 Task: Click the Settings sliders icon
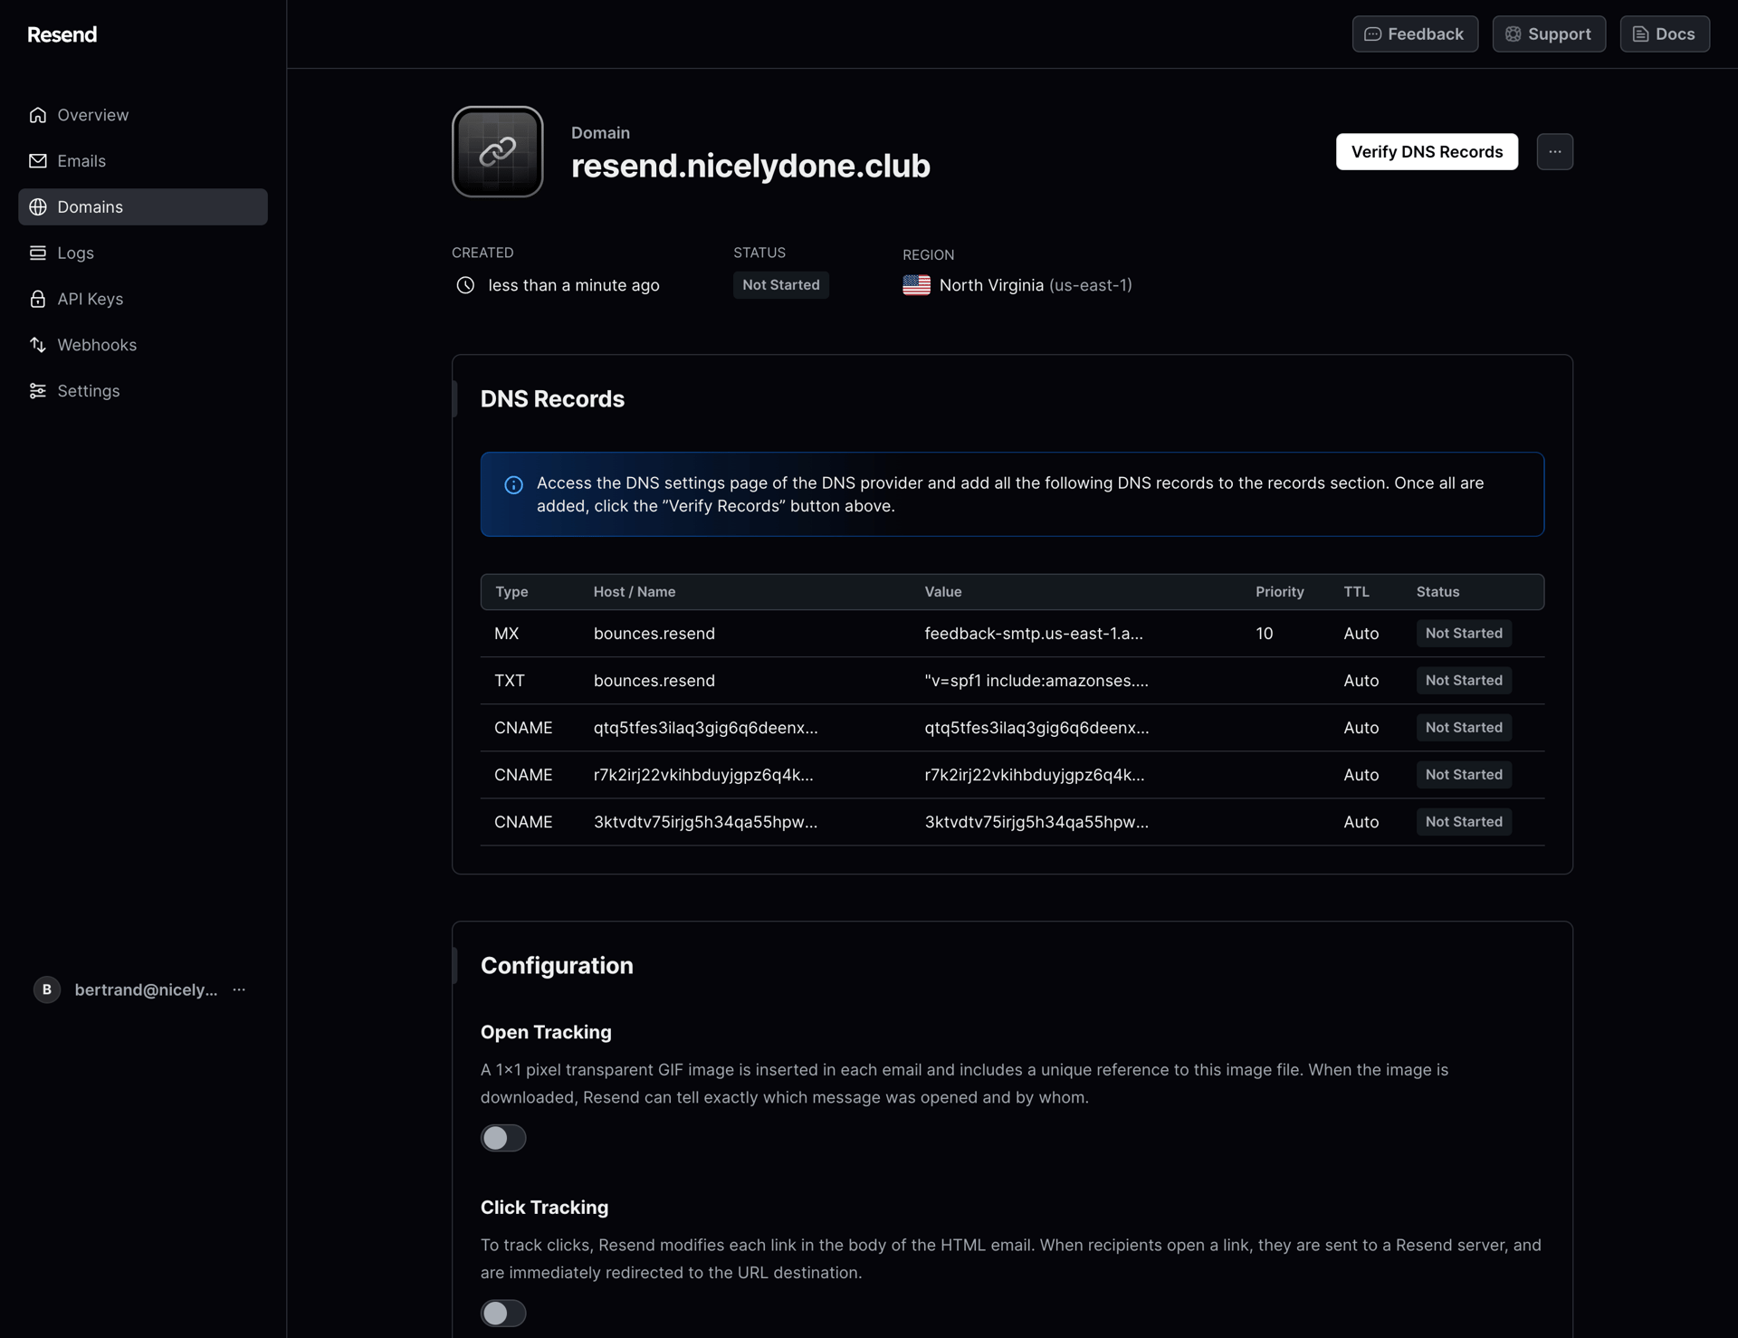pos(38,391)
